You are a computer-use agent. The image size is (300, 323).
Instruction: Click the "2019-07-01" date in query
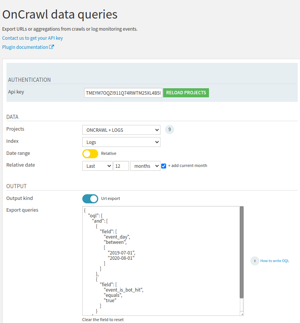coord(121,253)
